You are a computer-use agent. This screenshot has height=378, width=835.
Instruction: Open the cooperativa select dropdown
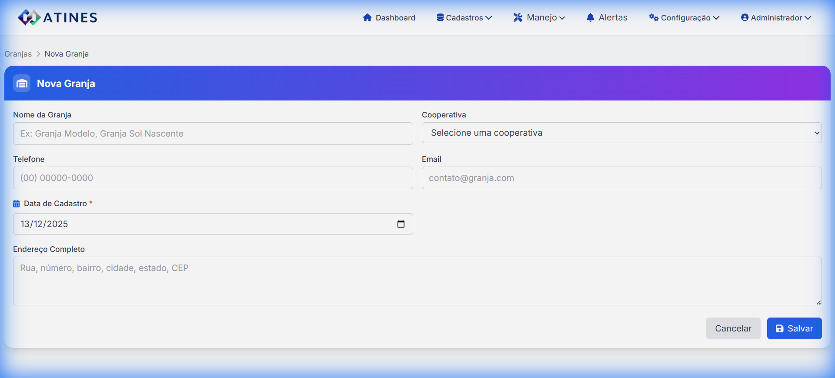621,133
